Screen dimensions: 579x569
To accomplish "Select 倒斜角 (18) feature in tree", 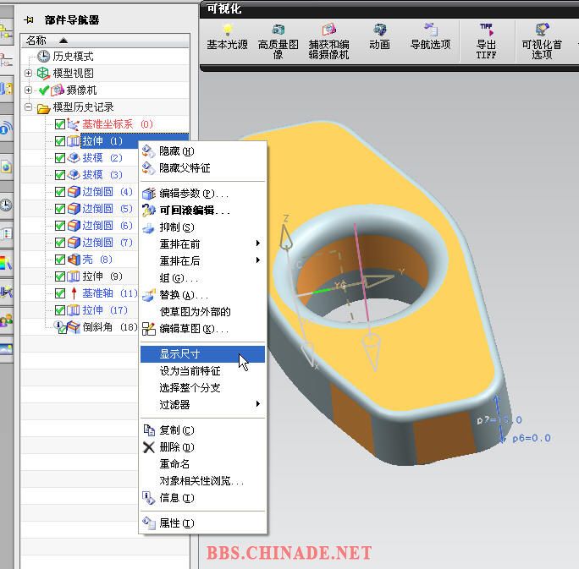I will pos(108,327).
